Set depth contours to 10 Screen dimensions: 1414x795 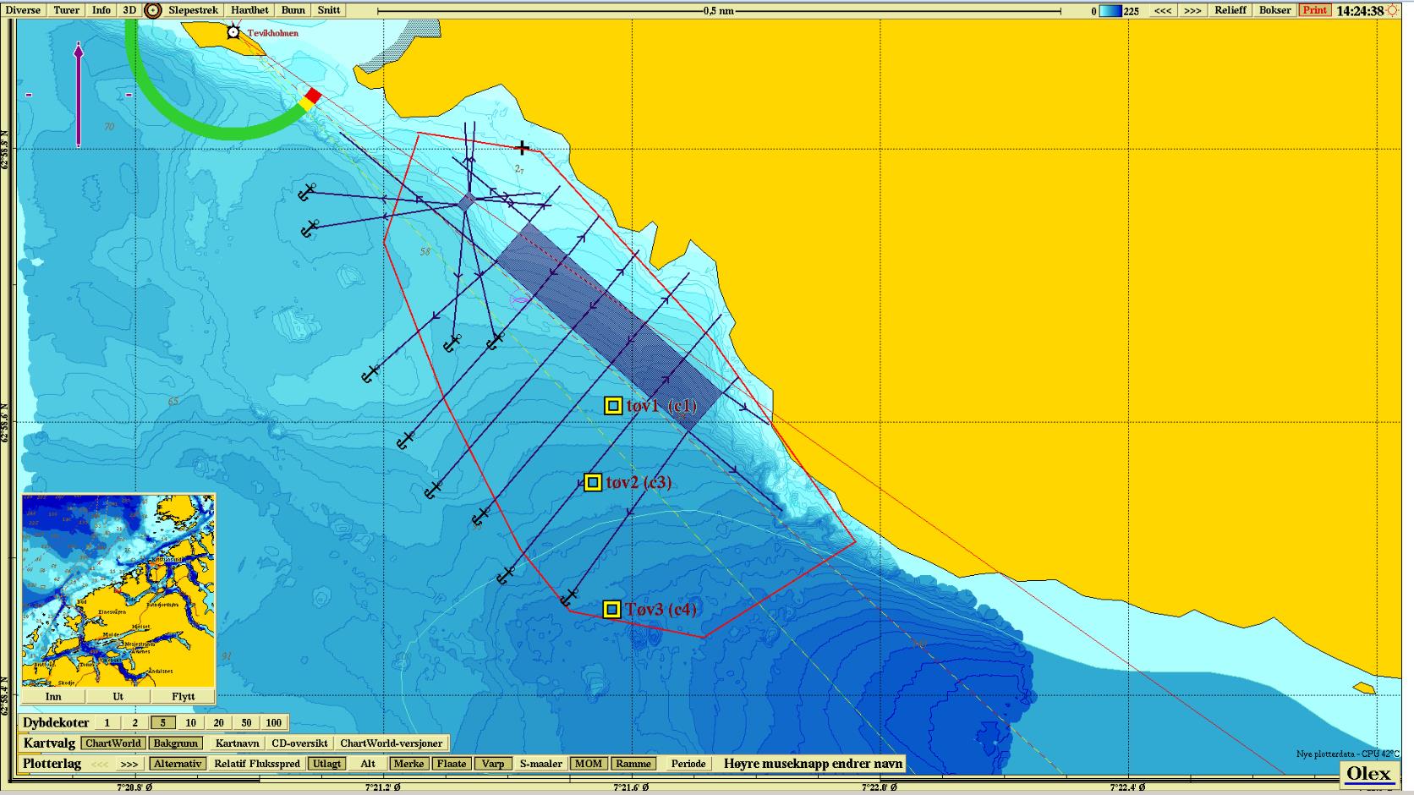click(190, 722)
